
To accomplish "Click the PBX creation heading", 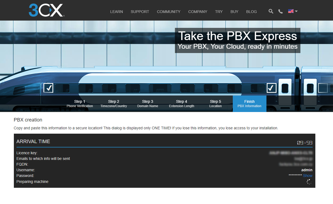I will 28,120.
